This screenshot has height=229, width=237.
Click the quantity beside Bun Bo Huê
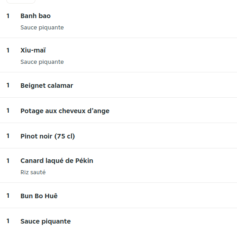[8, 196]
